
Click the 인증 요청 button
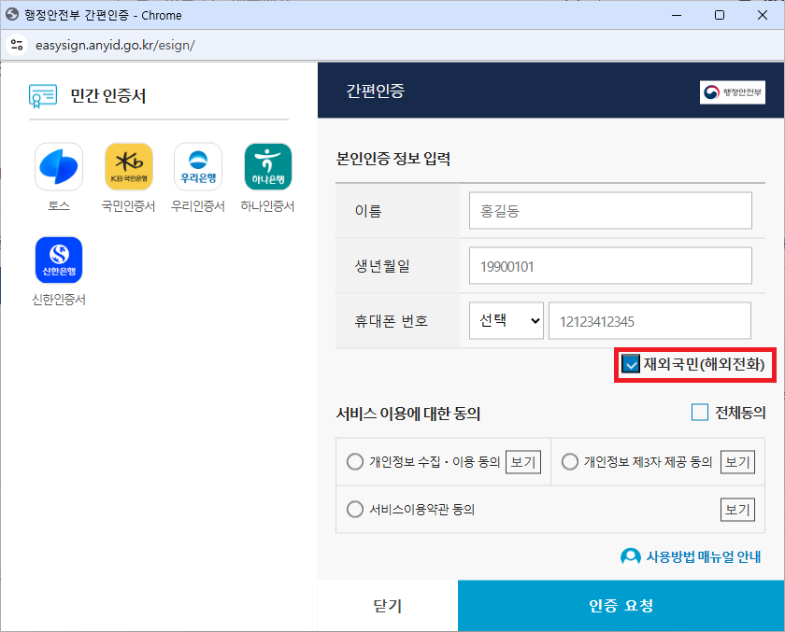[x=621, y=606]
